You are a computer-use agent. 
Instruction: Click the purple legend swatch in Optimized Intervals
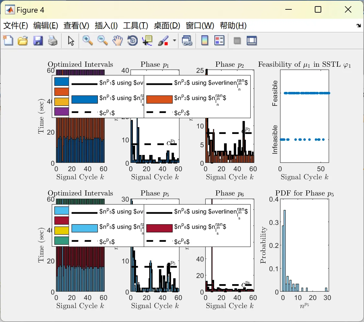(62, 112)
